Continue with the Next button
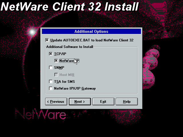183x137 pixels. point(80,102)
